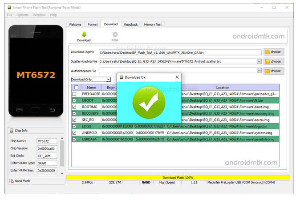Click the PRELOADER partition name
The height and width of the screenshot is (200, 296).
click(x=91, y=94)
